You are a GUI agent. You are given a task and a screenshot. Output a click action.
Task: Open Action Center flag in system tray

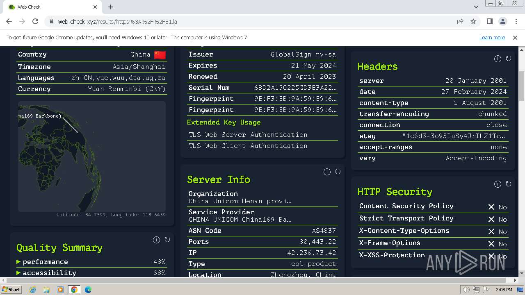[x=486, y=290]
